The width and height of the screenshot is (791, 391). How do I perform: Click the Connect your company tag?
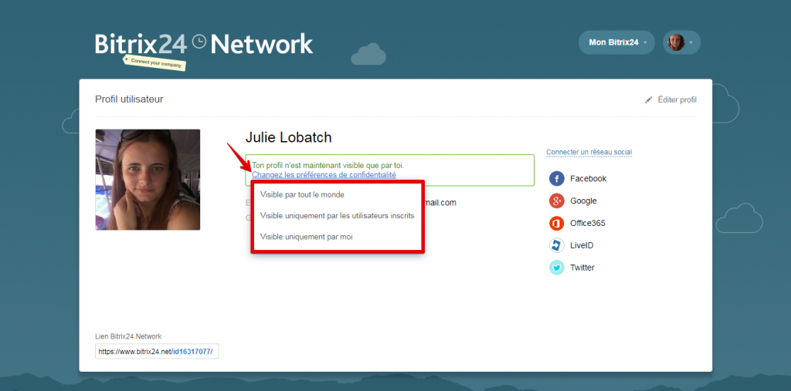pos(155,63)
